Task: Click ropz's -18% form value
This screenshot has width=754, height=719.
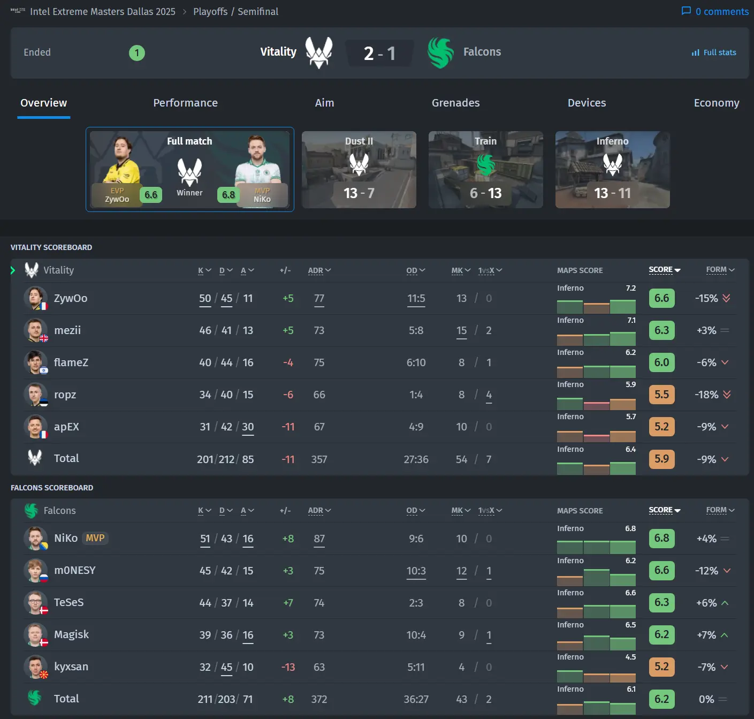Action: [x=706, y=395]
